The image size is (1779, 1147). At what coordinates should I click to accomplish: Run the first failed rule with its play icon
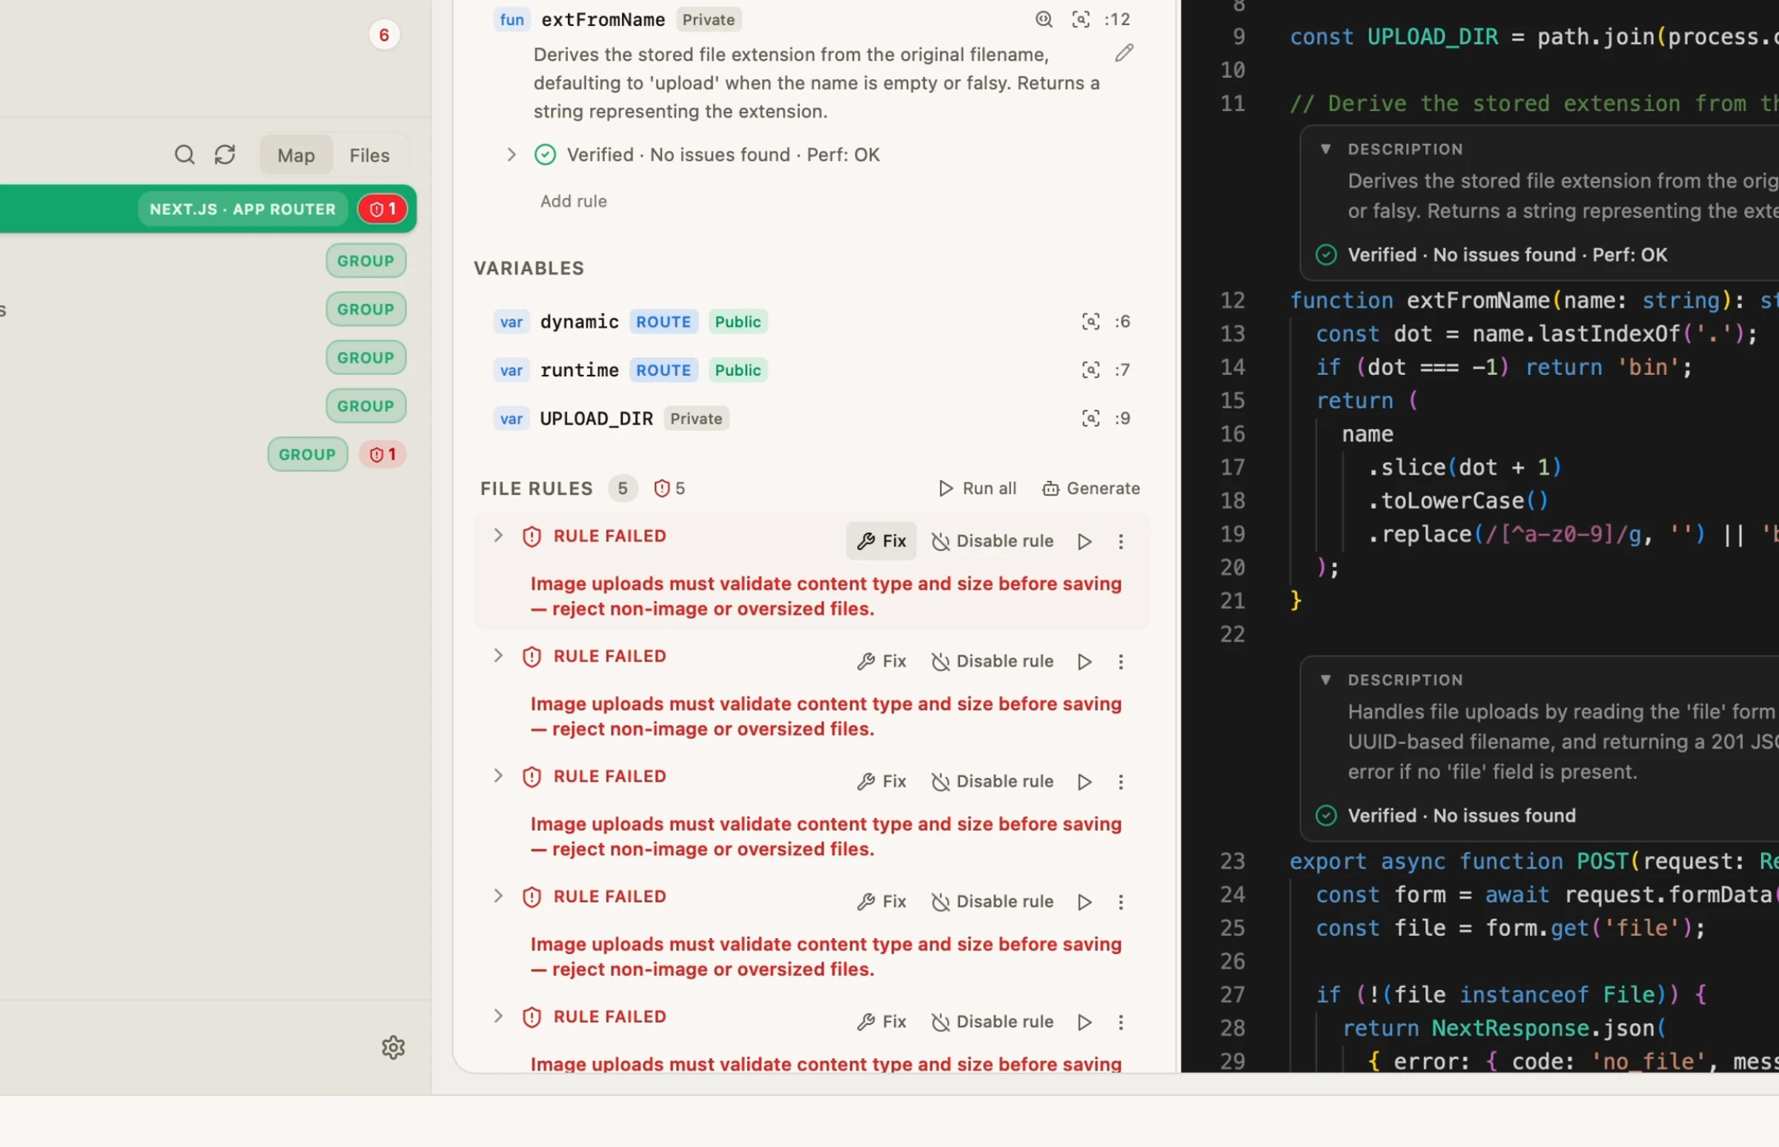[1084, 542]
